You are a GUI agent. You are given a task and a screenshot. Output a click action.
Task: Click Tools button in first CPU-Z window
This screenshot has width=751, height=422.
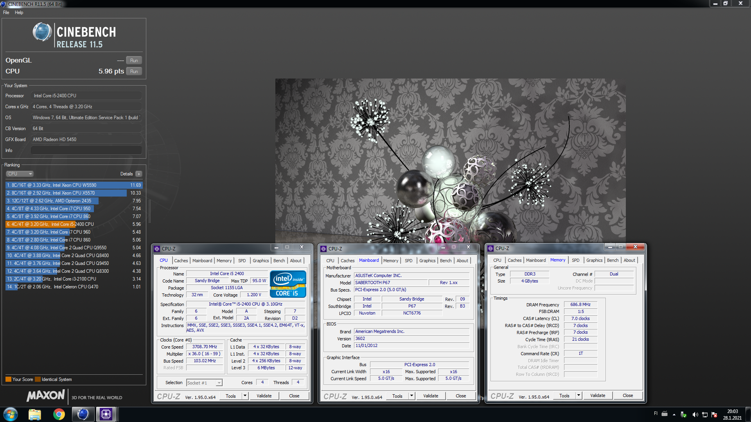tap(231, 396)
